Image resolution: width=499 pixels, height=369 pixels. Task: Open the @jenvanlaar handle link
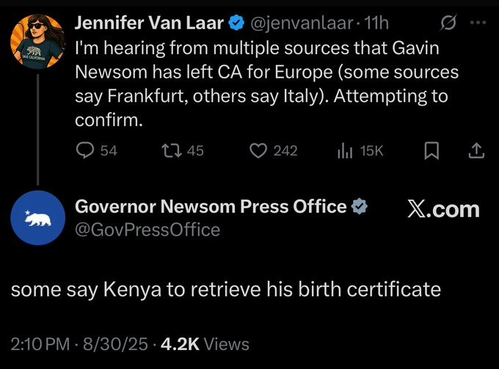(x=302, y=23)
